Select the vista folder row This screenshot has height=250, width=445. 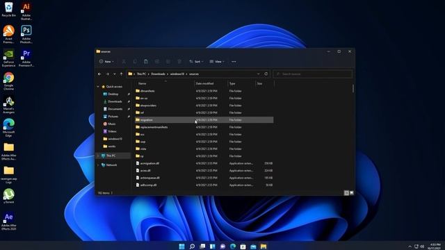204,149
